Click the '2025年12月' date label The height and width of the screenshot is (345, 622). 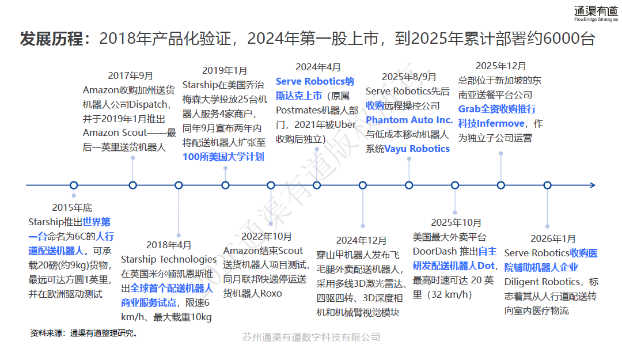point(501,66)
